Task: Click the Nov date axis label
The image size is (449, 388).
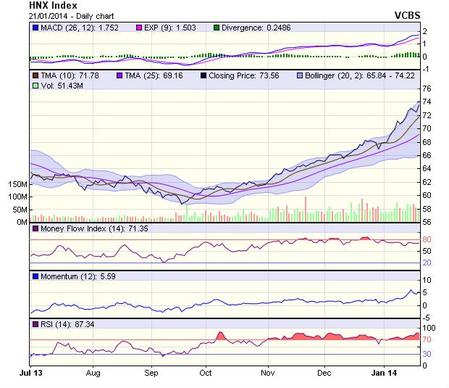Action: 267,373
